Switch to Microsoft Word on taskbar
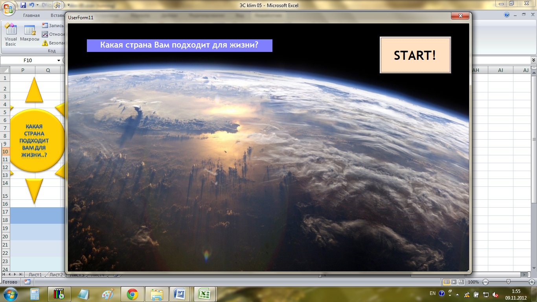The height and width of the screenshot is (302, 537). [180, 294]
